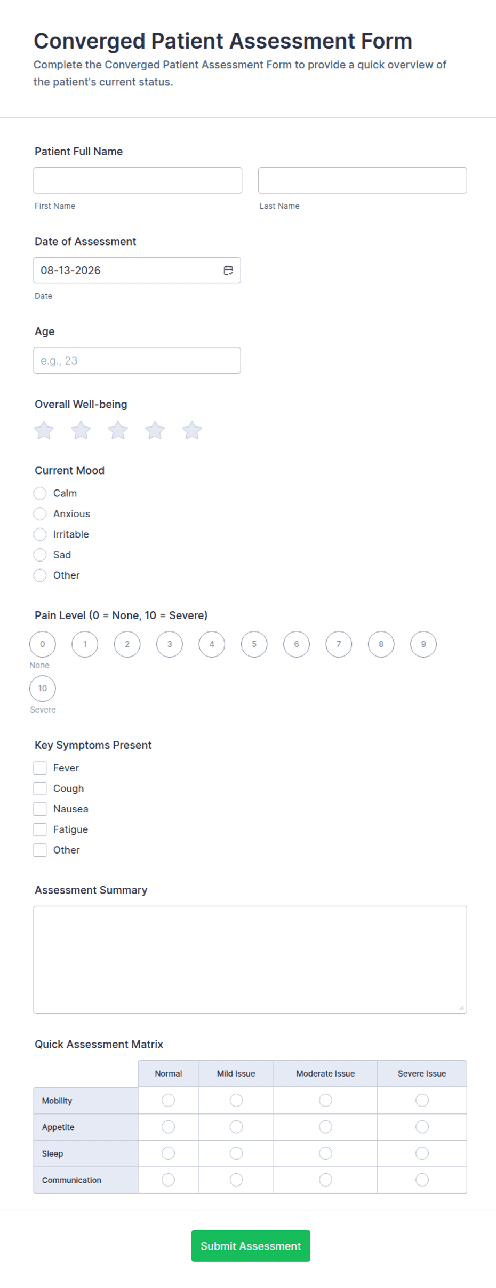Choose pain level 0 circle
The image size is (496, 1288).
(x=43, y=644)
